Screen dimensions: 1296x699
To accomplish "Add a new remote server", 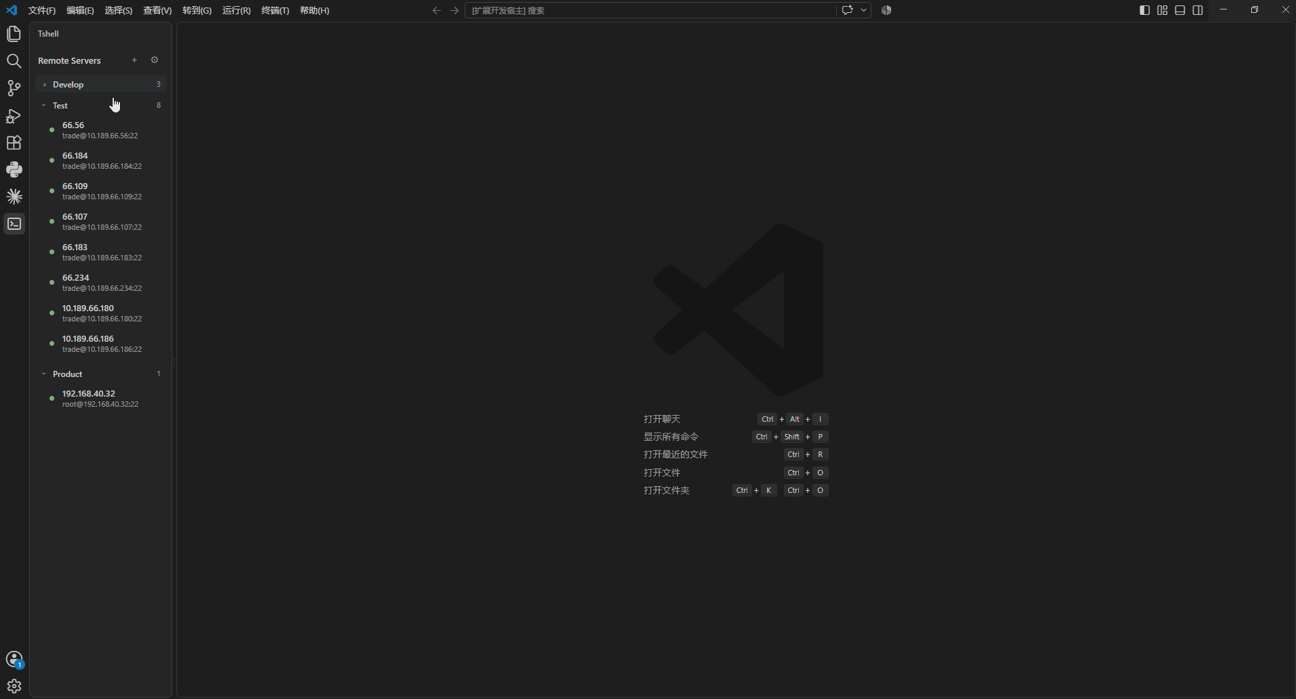I will point(134,60).
